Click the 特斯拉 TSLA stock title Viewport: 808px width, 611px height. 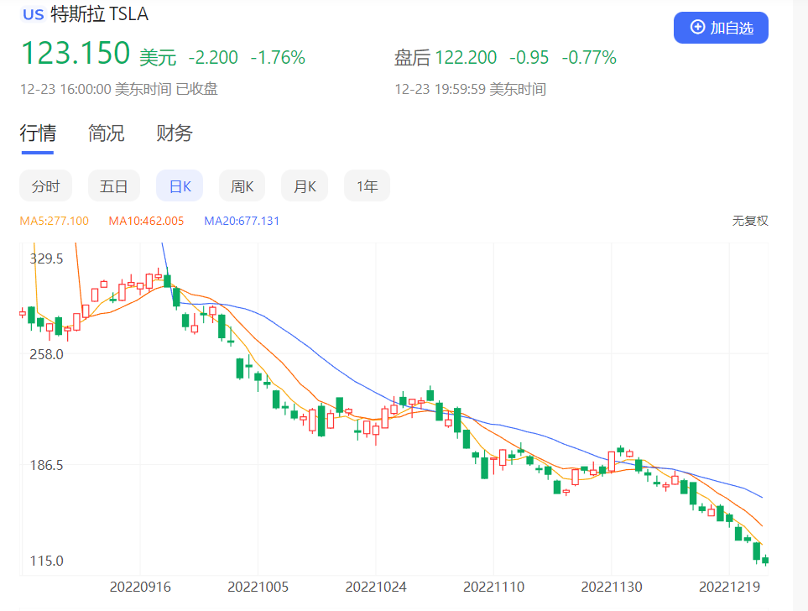pos(100,14)
